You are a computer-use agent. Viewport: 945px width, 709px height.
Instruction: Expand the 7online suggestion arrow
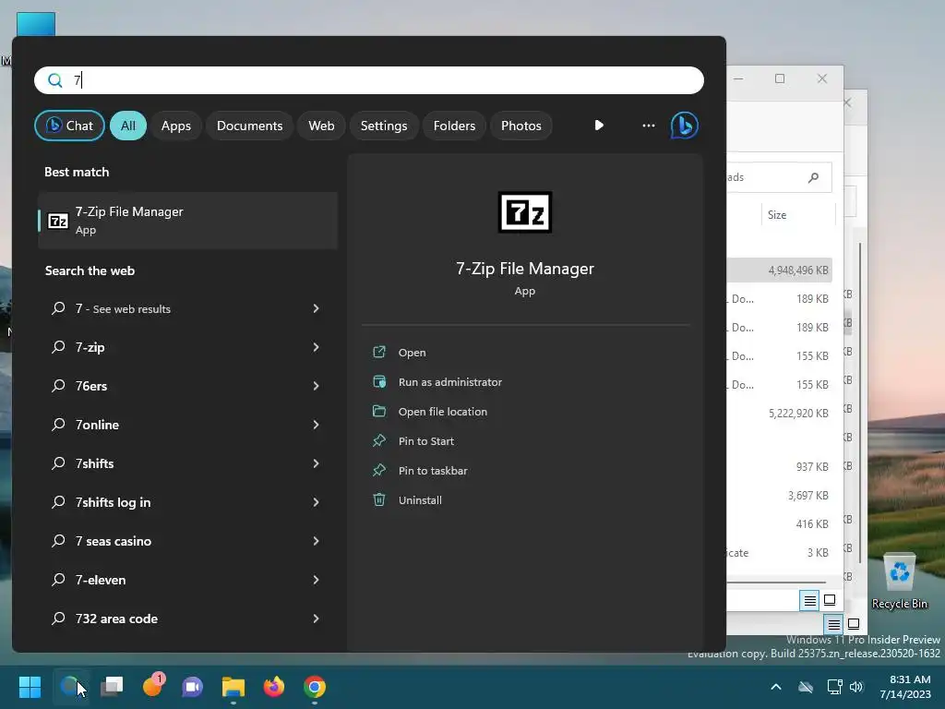[316, 425]
